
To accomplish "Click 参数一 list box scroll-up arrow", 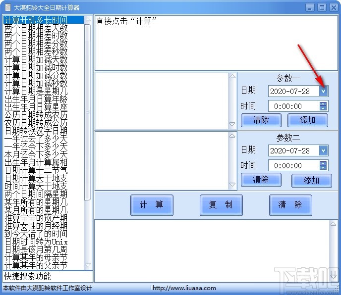I will tap(232, 76).
